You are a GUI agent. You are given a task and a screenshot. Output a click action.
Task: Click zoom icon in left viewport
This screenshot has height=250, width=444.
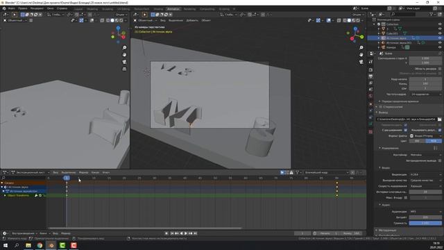pyautogui.click(x=124, y=48)
